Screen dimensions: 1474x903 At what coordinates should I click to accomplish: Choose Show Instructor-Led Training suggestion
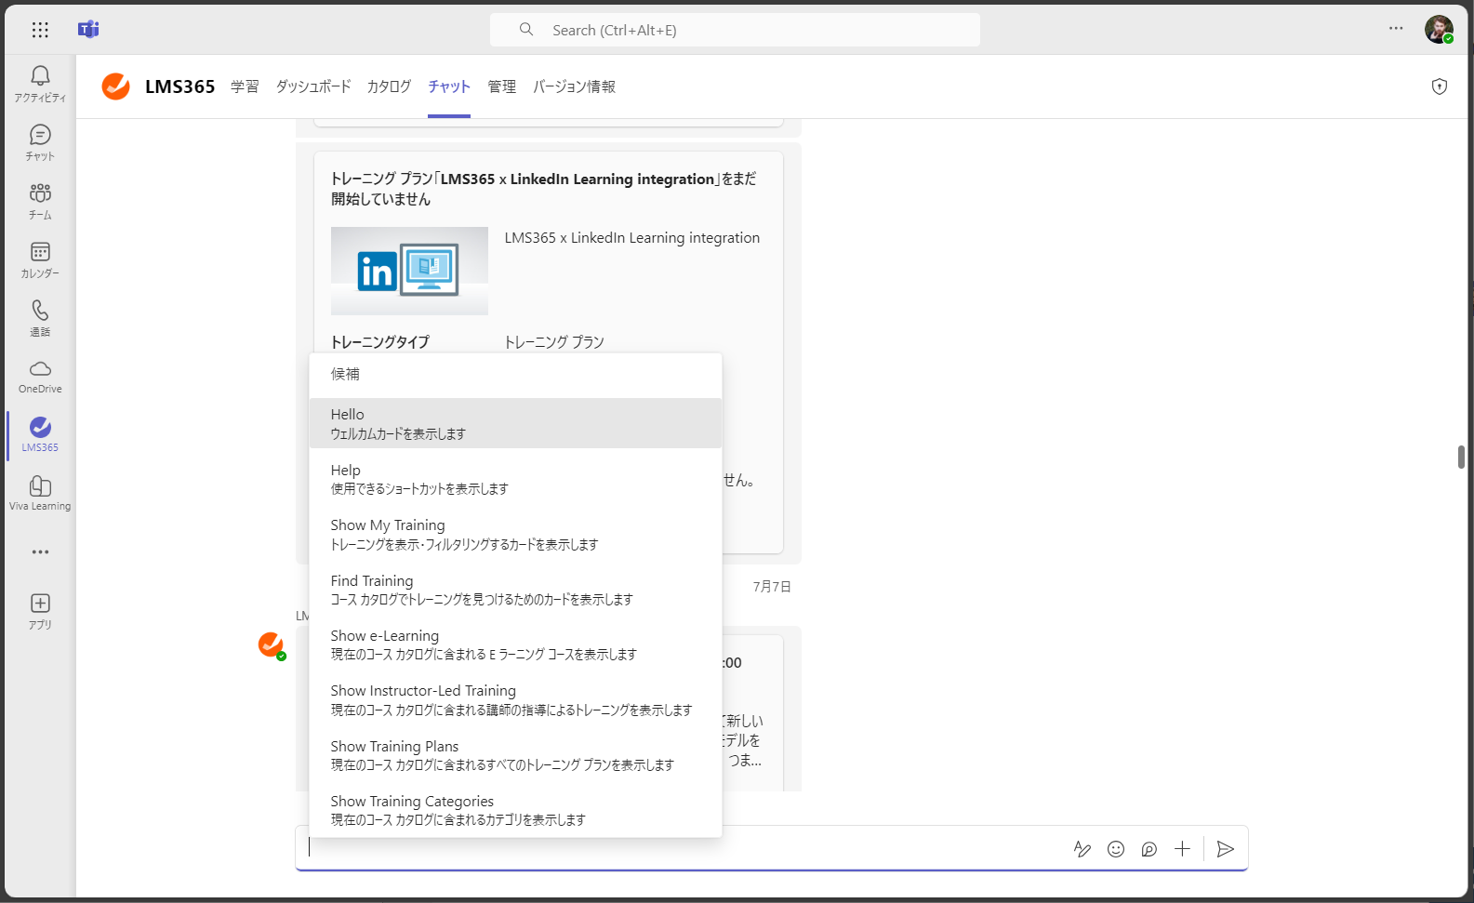coord(515,699)
